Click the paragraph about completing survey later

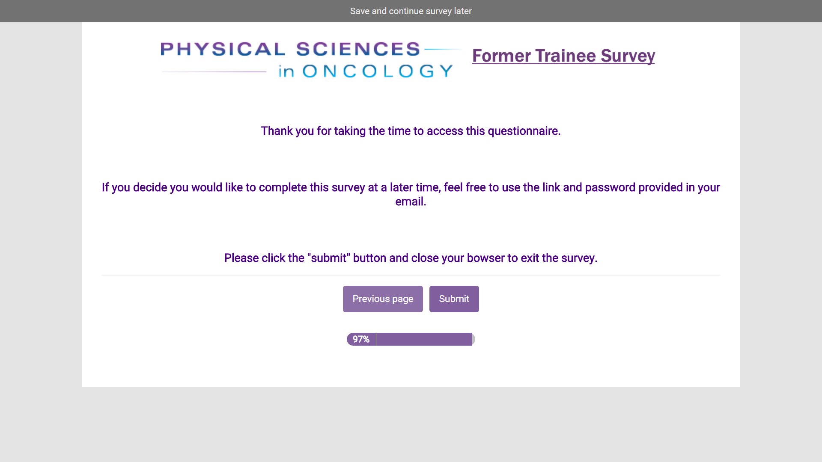coord(411,187)
